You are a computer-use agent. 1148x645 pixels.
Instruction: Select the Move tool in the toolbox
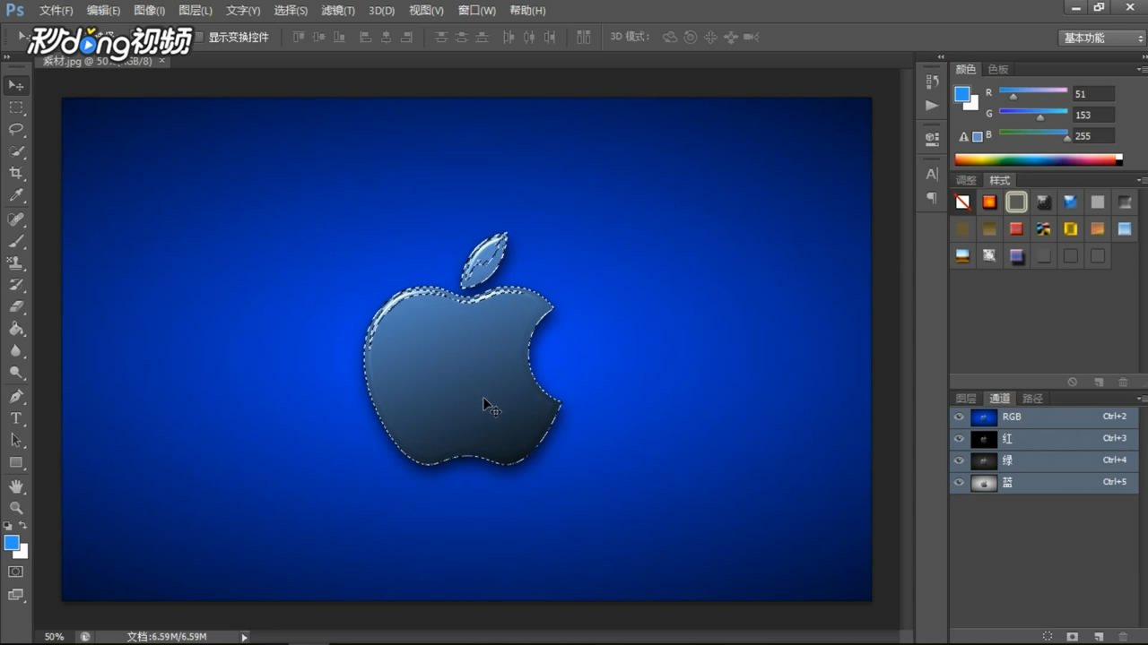[x=16, y=85]
